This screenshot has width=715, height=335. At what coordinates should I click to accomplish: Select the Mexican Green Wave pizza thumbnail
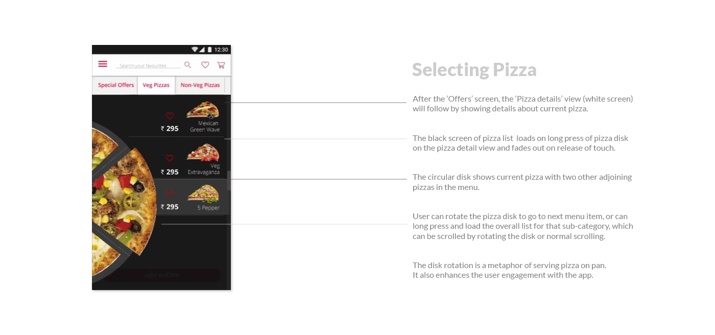[202, 110]
